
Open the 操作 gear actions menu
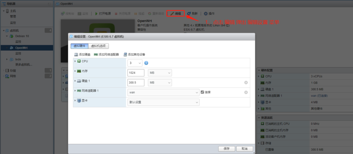(x=206, y=13)
